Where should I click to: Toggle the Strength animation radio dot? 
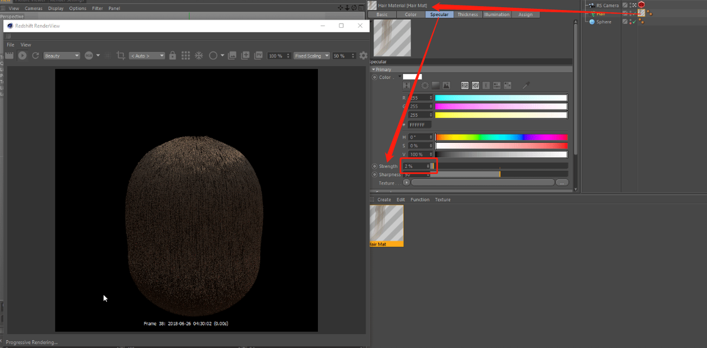pos(374,167)
